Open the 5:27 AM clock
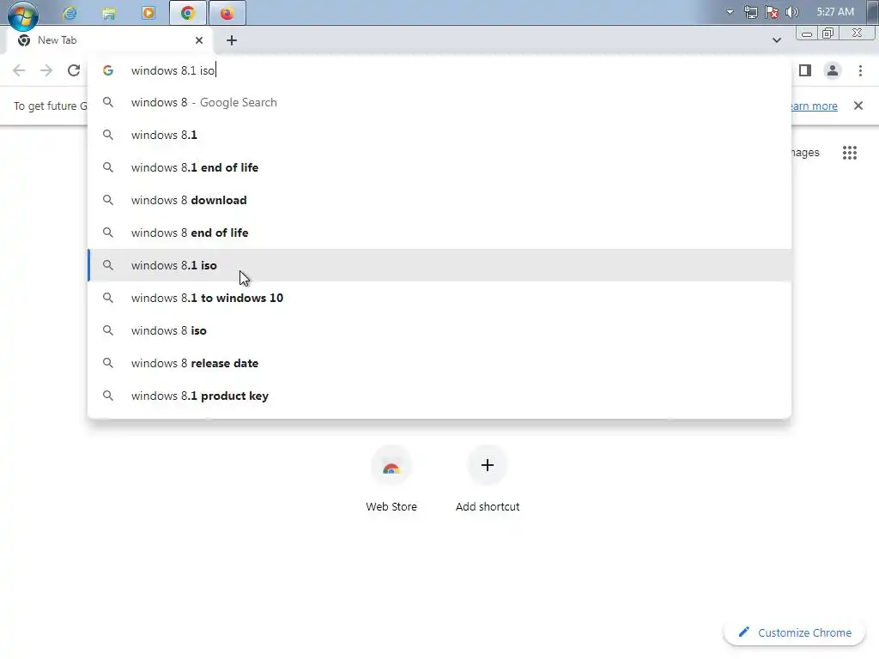Screen dimensions: 879x659 835,12
